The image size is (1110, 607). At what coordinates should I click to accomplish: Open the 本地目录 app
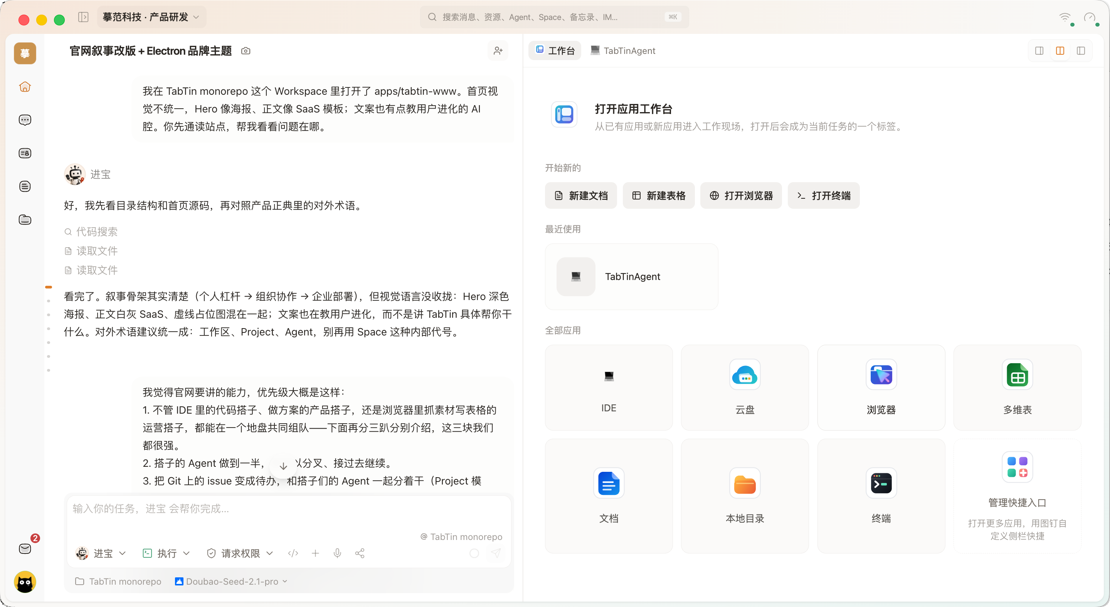tap(745, 496)
